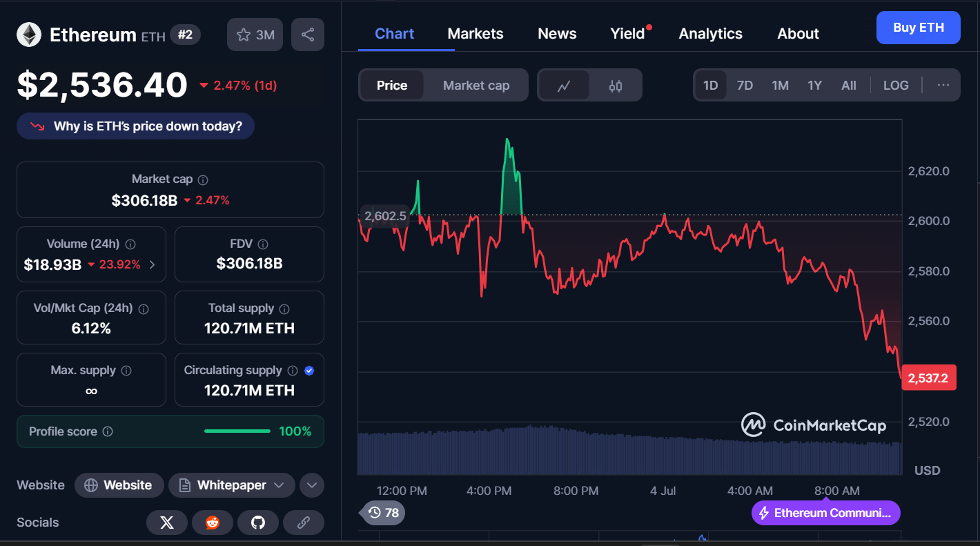
Task: Click the red 2,537.2 current price tag
Action: pos(929,378)
